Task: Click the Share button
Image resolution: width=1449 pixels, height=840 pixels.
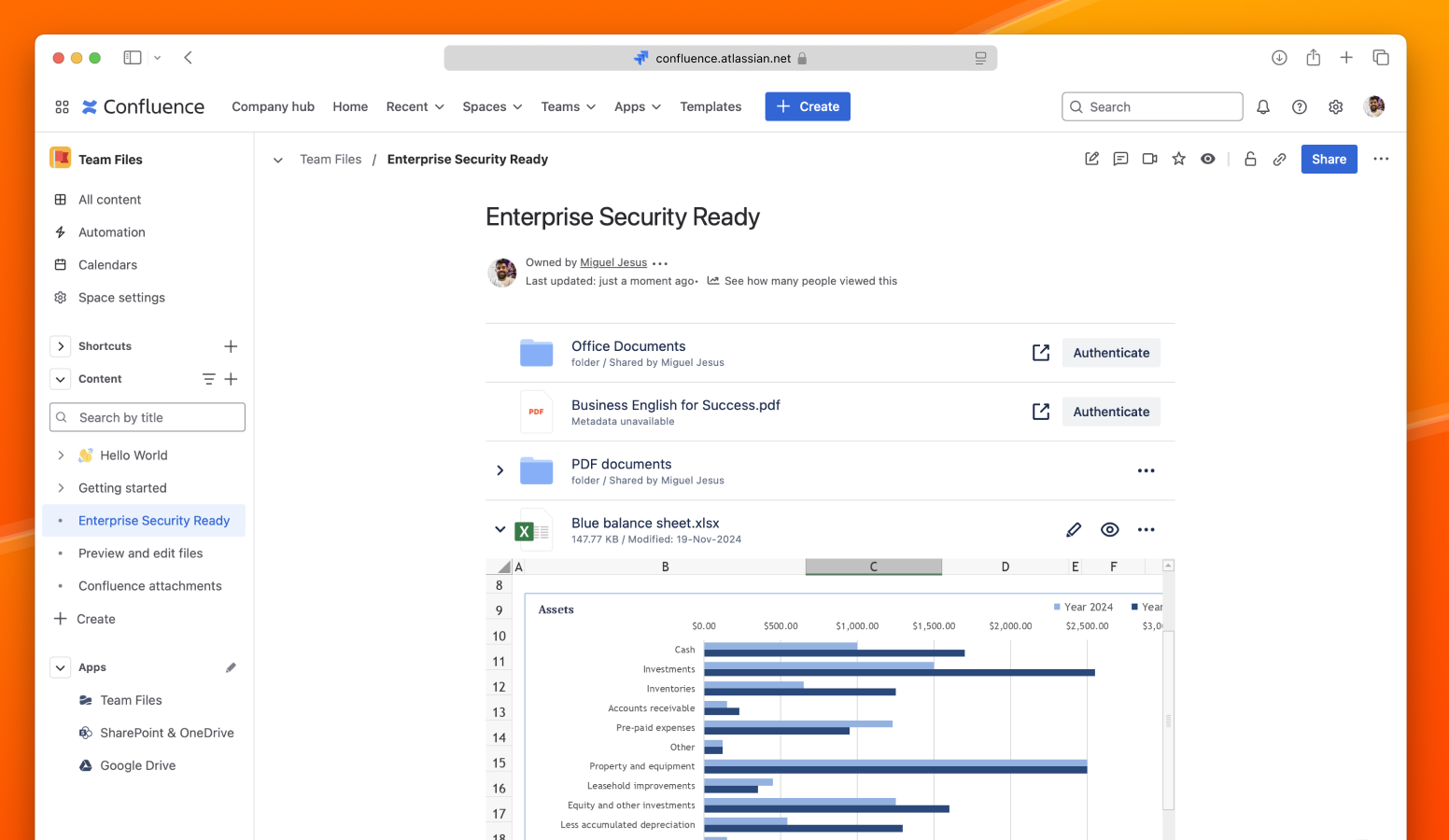Action: pyautogui.click(x=1329, y=159)
